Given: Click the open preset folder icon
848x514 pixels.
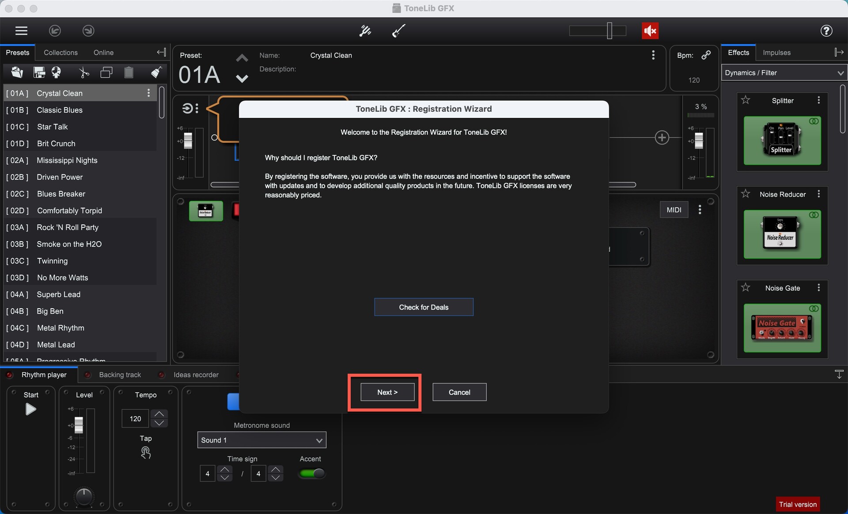Looking at the screenshot, I should click(17, 72).
